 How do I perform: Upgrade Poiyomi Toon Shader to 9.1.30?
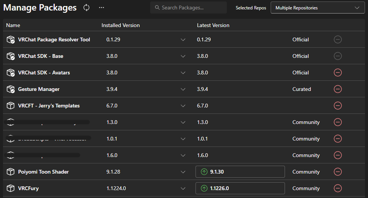pos(240,172)
